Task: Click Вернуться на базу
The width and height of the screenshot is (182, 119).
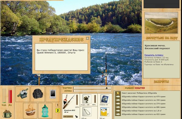Action: click(x=162, y=38)
